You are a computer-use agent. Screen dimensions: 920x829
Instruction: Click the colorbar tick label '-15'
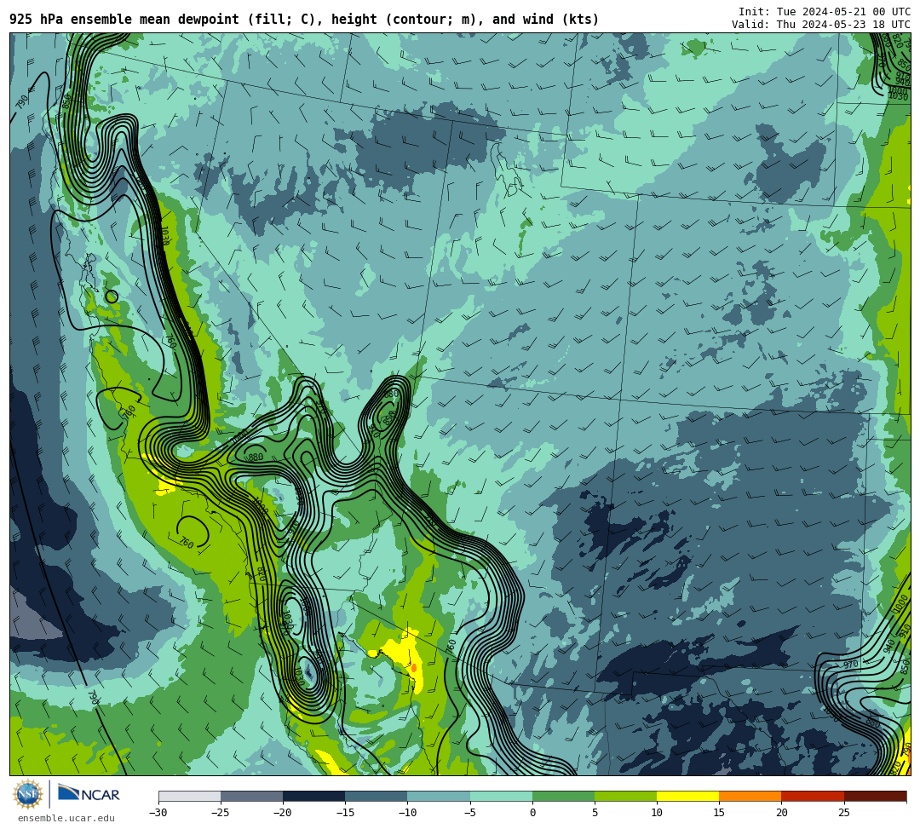tap(345, 813)
